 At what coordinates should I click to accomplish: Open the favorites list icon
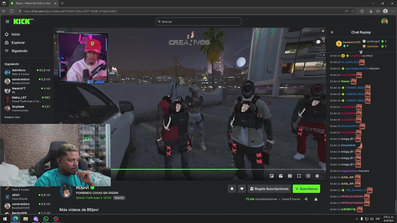click(378, 11)
